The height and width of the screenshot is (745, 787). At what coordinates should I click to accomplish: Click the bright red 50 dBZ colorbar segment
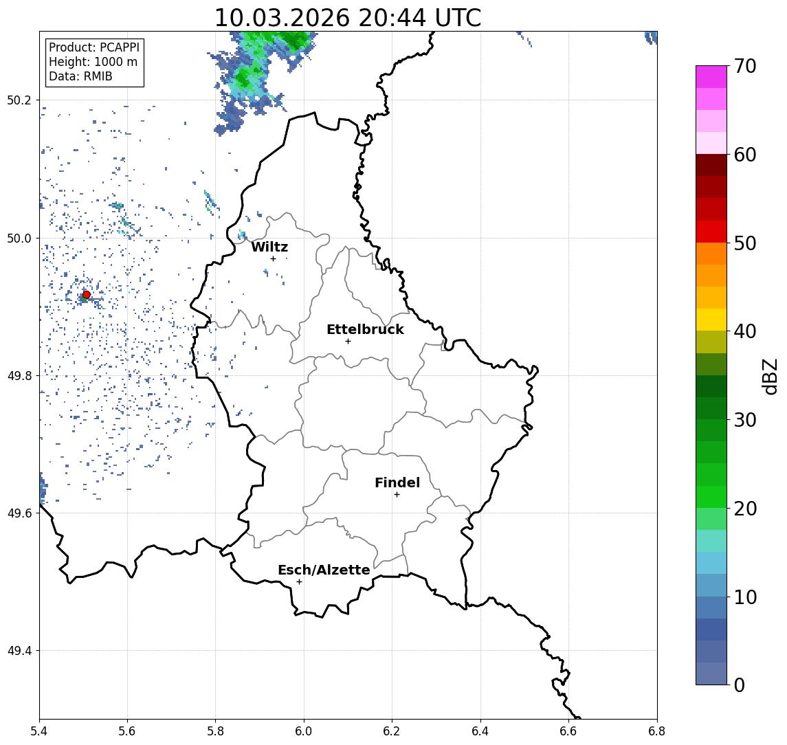pyautogui.click(x=711, y=232)
